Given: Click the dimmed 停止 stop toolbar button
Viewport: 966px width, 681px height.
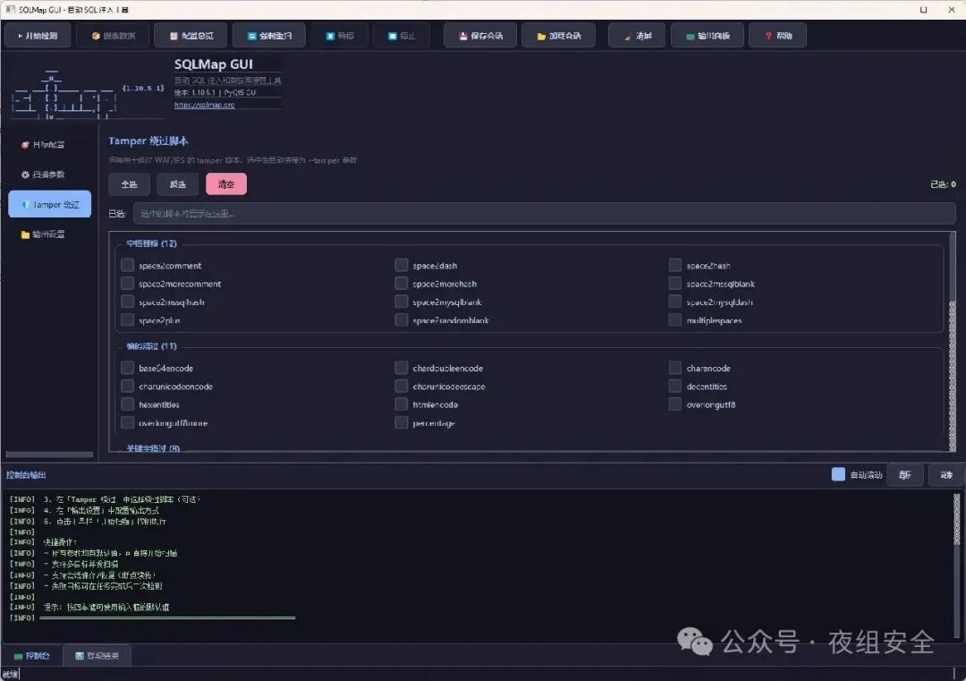Looking at the screenshot, I should point(402,36).
